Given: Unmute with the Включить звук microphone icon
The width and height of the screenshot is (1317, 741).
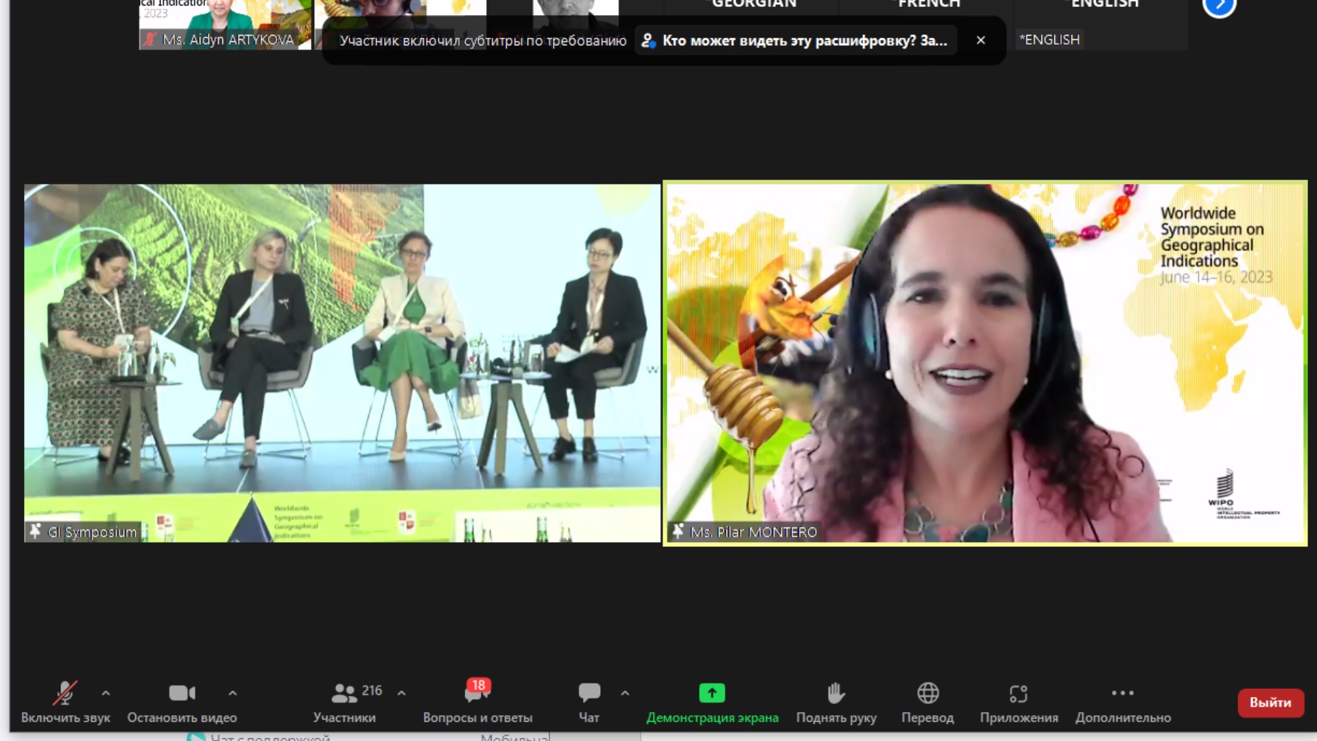Looking at the screenshot, I should (64, 694).
